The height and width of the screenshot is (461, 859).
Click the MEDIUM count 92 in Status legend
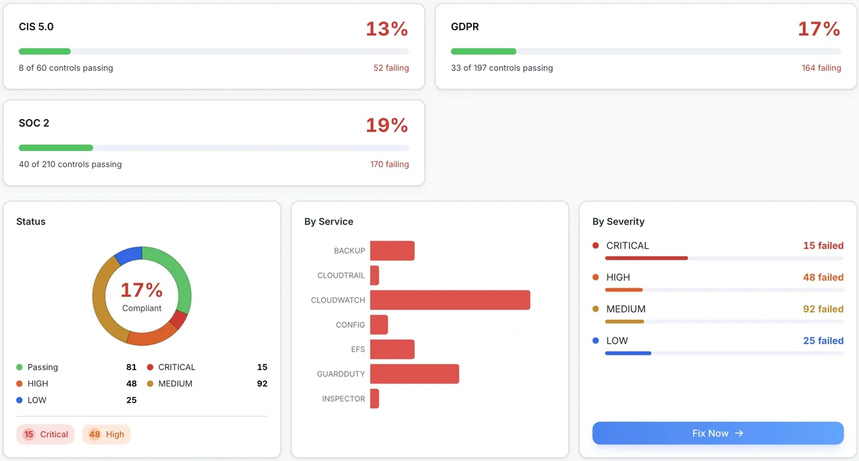[x=262, y=384]
